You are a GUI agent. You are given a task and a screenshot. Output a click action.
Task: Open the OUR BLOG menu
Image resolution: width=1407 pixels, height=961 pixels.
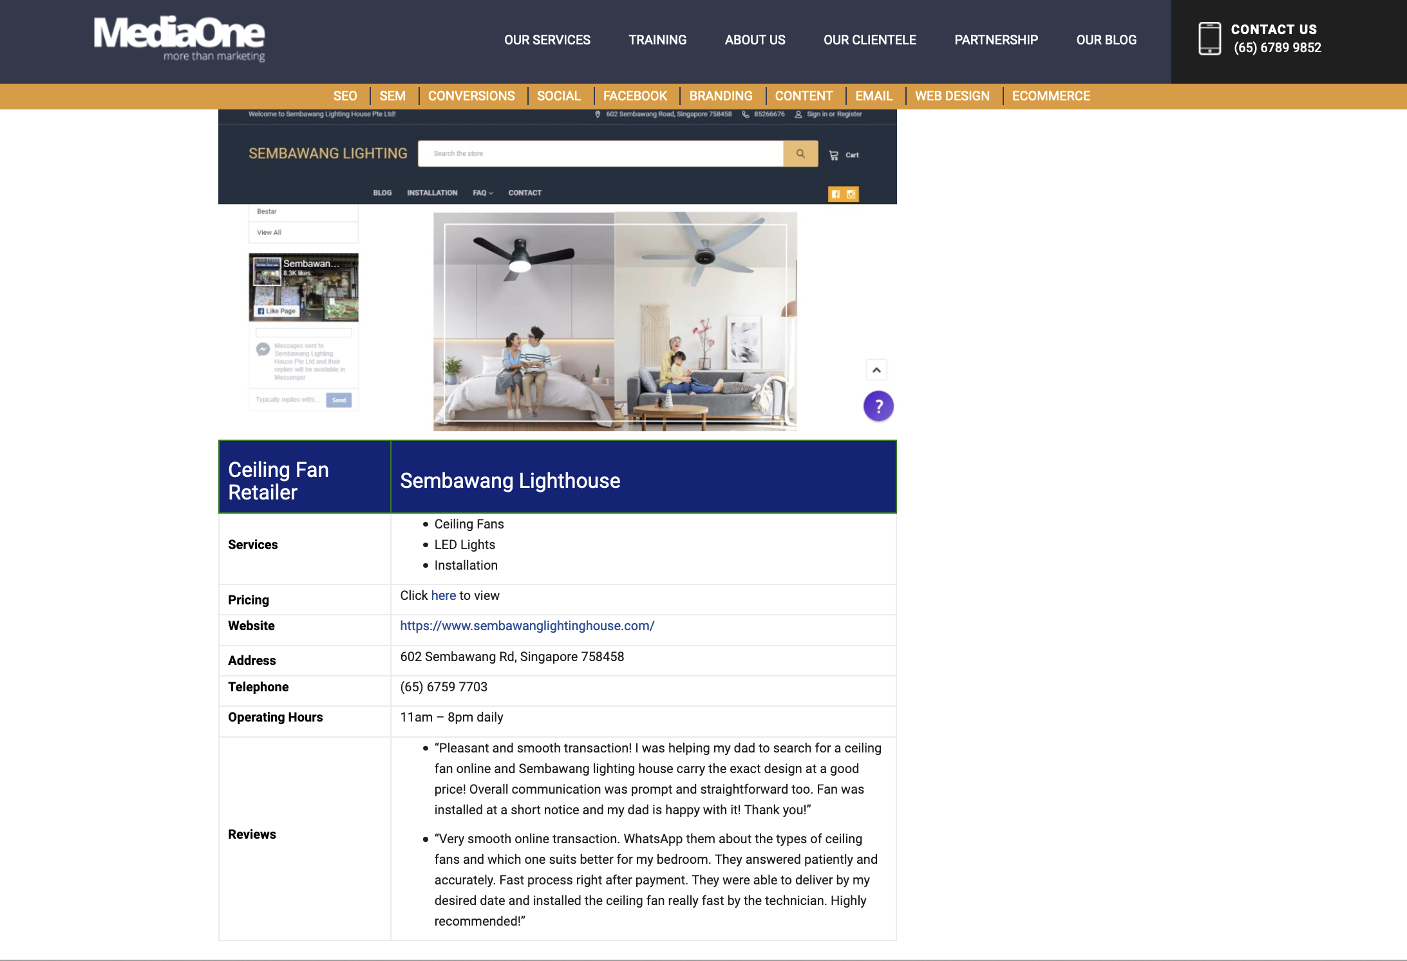coord(1106,40)
